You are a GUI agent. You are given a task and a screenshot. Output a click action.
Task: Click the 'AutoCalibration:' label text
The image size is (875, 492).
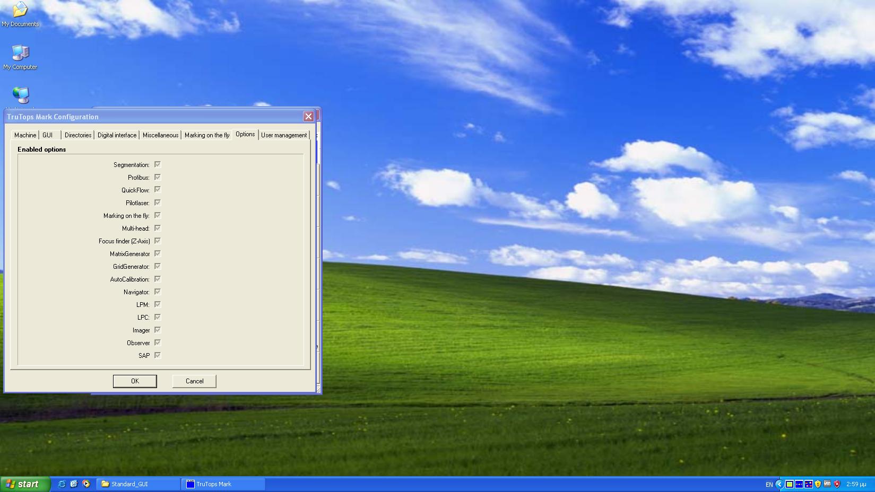pyautogui.click(x=130, y=279)
